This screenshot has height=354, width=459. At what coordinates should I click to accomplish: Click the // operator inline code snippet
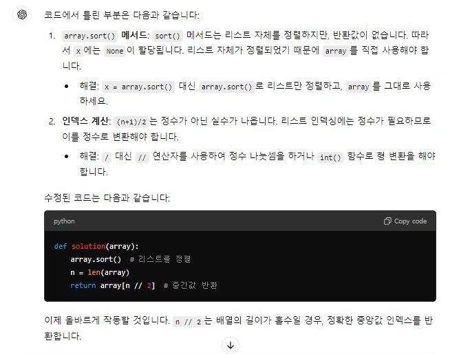[x=142, y=157]
